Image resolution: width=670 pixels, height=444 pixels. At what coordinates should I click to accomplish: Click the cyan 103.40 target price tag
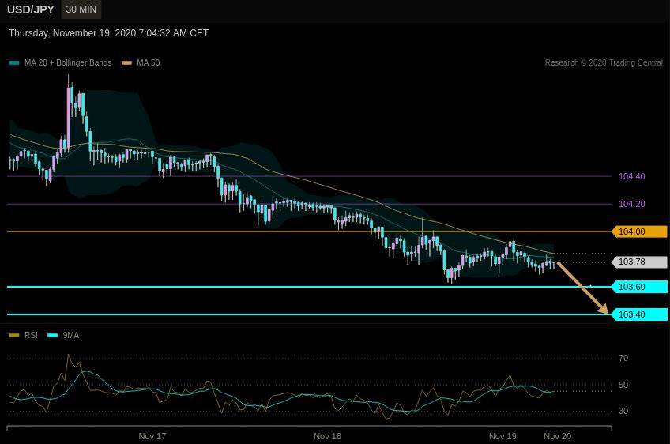640,314
